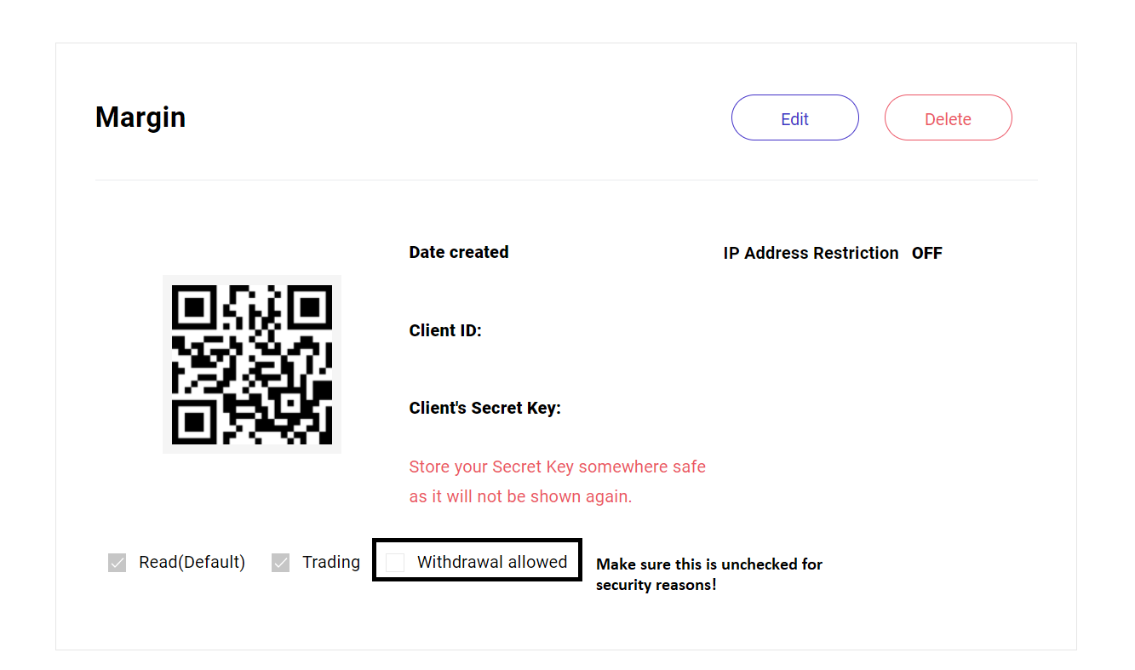The width and height of the screenshot is (1135, 670).
Task: Select the Date created label
Action: 459,252
